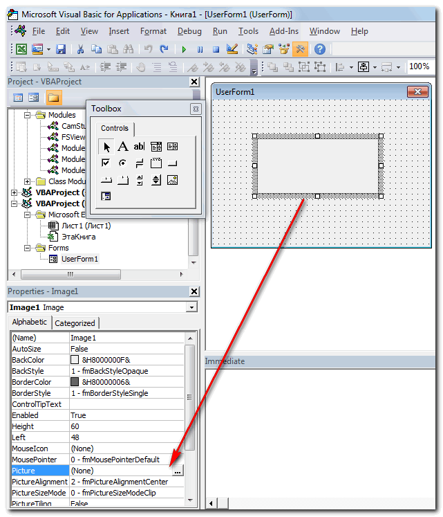Viewport: 443px width, 517px height.
Task: Click the Design Mode toolbar icon
Action: coord(232,49)
